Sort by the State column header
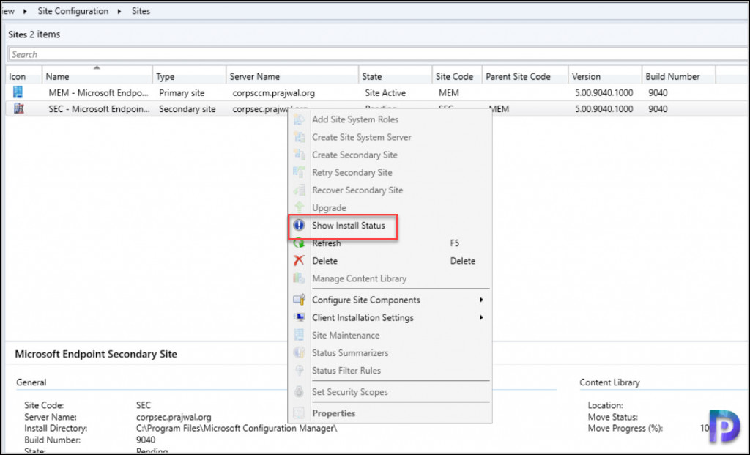The image size is (750, 455). coord(395,76)
